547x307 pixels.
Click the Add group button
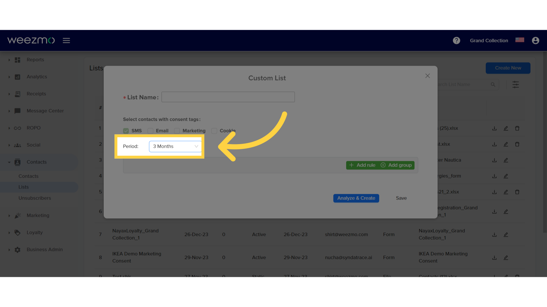coord(396,165)
